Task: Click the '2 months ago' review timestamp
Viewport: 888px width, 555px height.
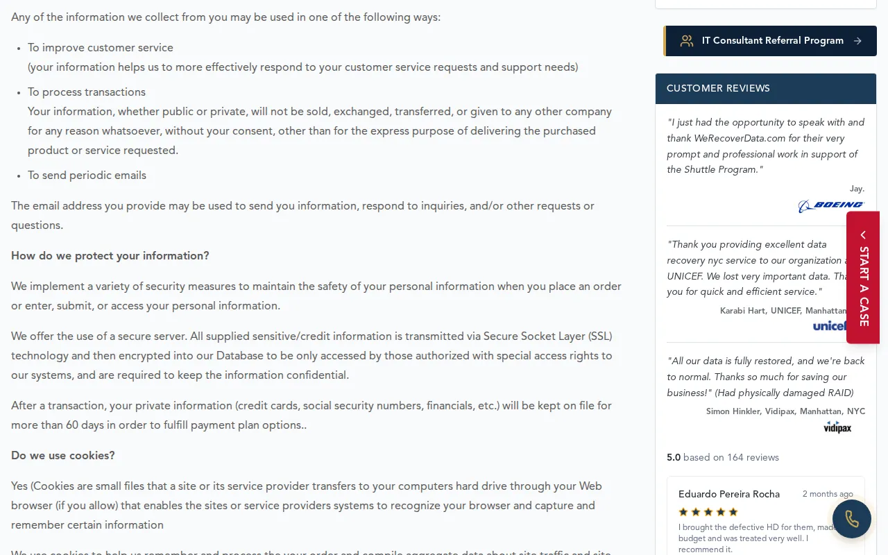Action: [x=828, y=494]
